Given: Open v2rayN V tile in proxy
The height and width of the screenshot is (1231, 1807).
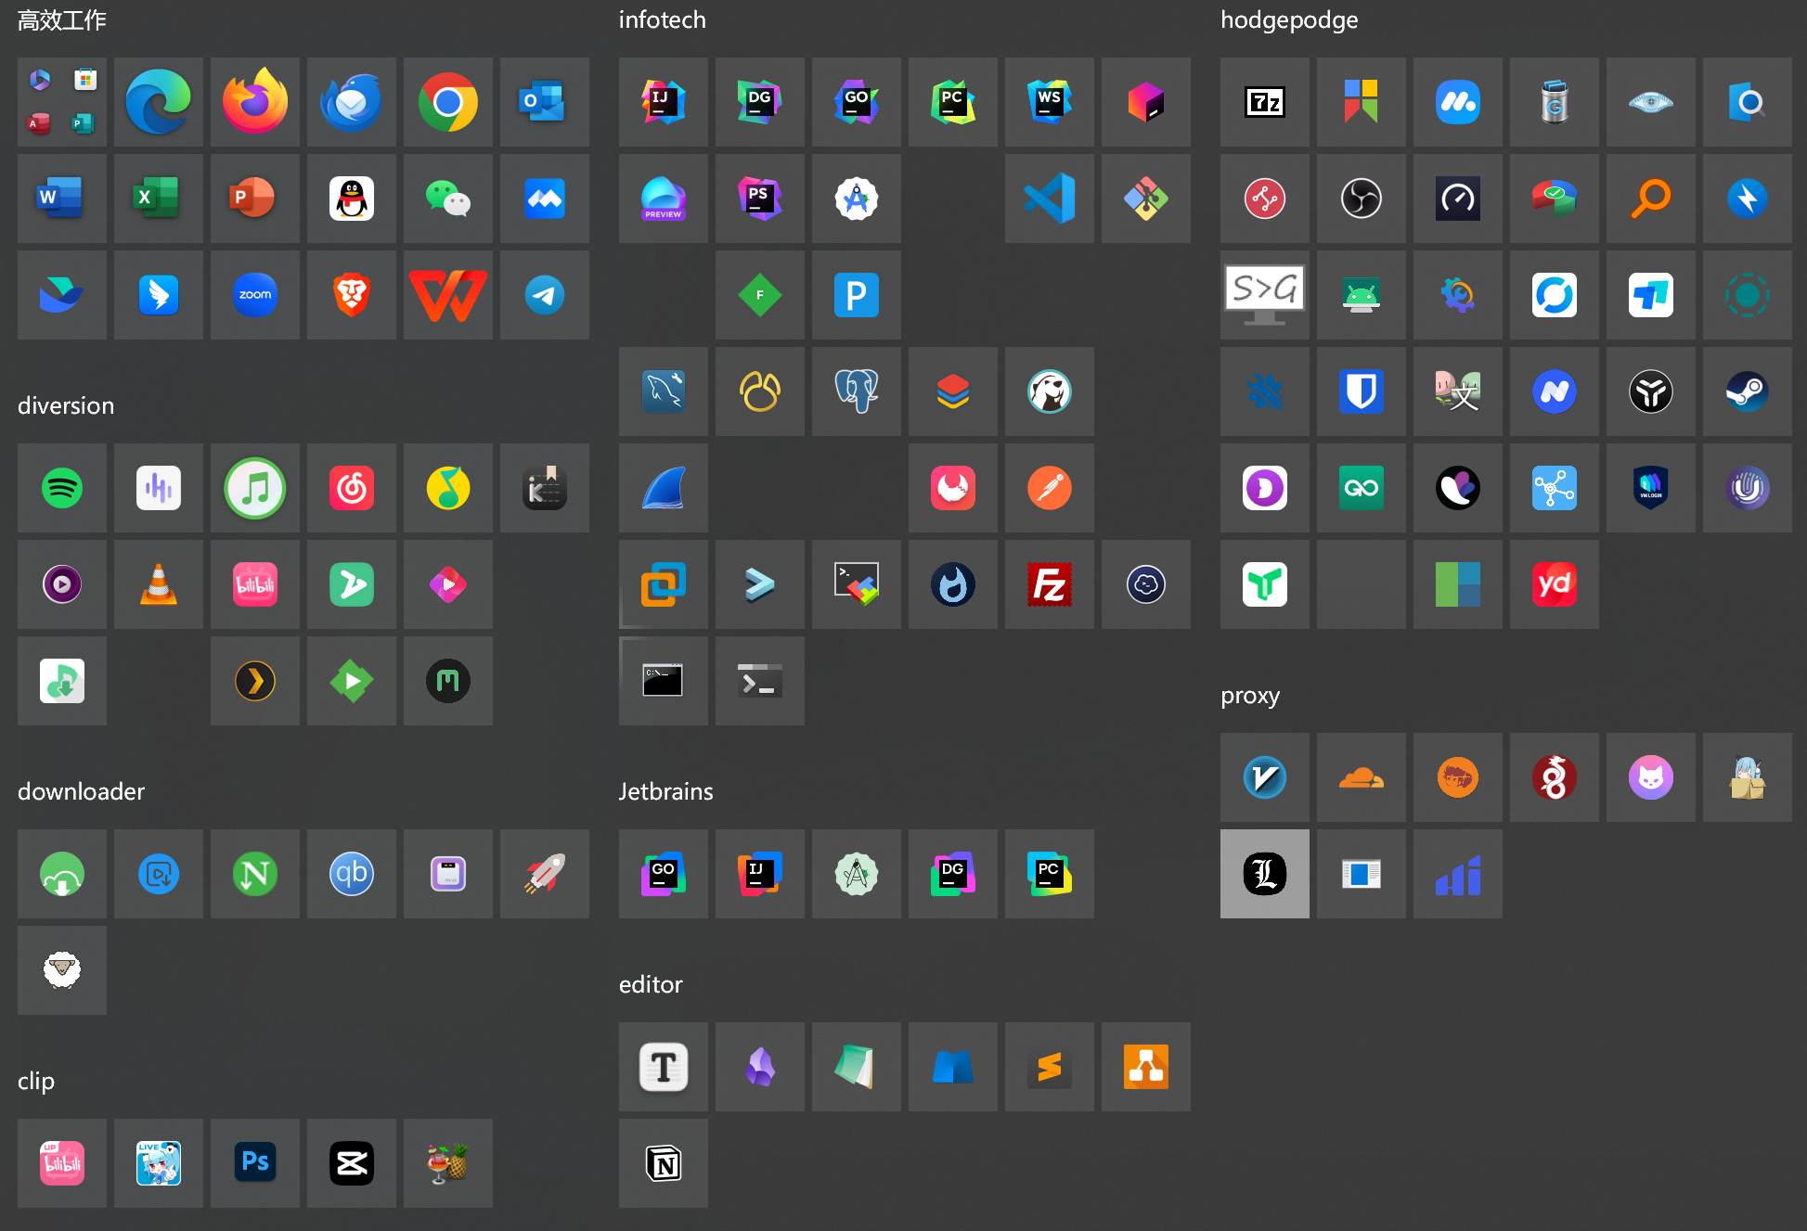Looking at the screenshot, I should tap(1265, 777).
